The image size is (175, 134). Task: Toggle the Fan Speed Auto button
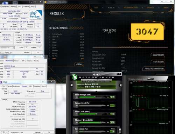[120, 130]
